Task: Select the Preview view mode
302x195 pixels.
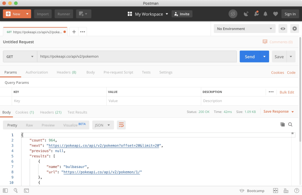Action: 48,125
